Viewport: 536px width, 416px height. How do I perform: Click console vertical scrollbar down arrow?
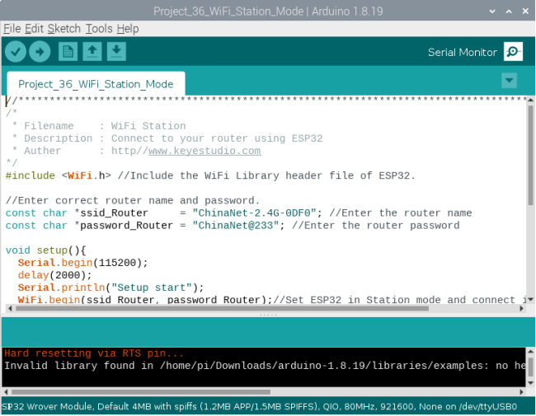click(530, 383)
